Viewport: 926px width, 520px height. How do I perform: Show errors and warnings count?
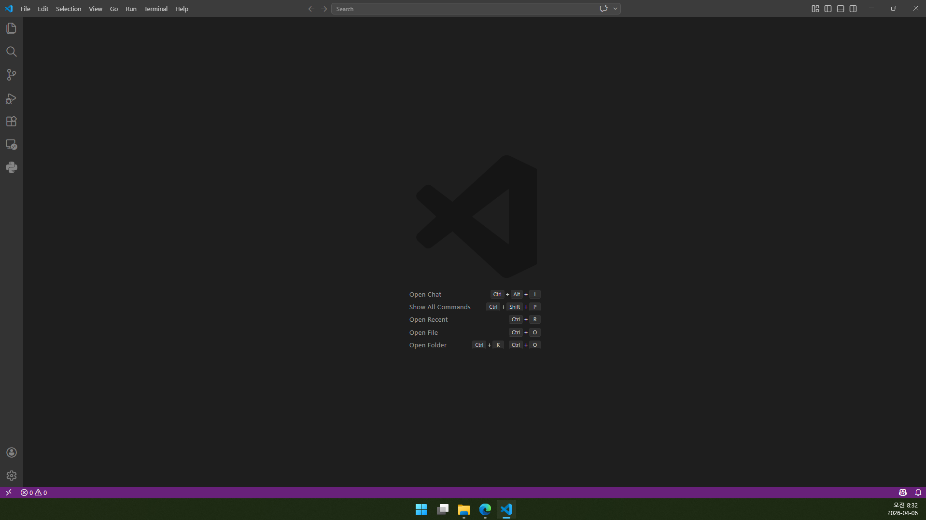click(x=34, y=493)
